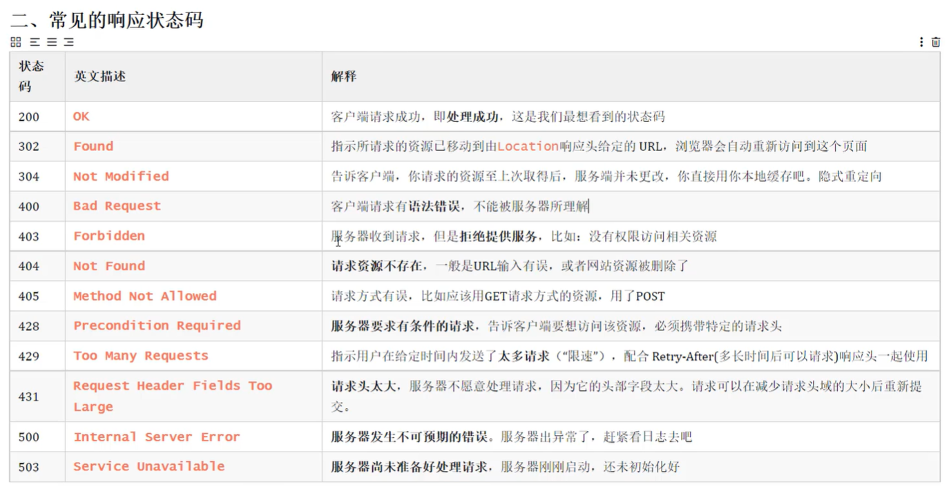951x493 pixels.
Task: Click the 200 status code cell
Action: [29, 117]
